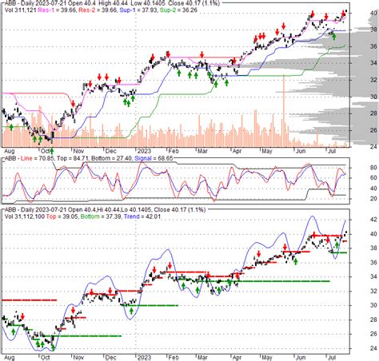Click the Jun month label on price chart axis
This screenshot has height=361, width=379.
(301, 151)
